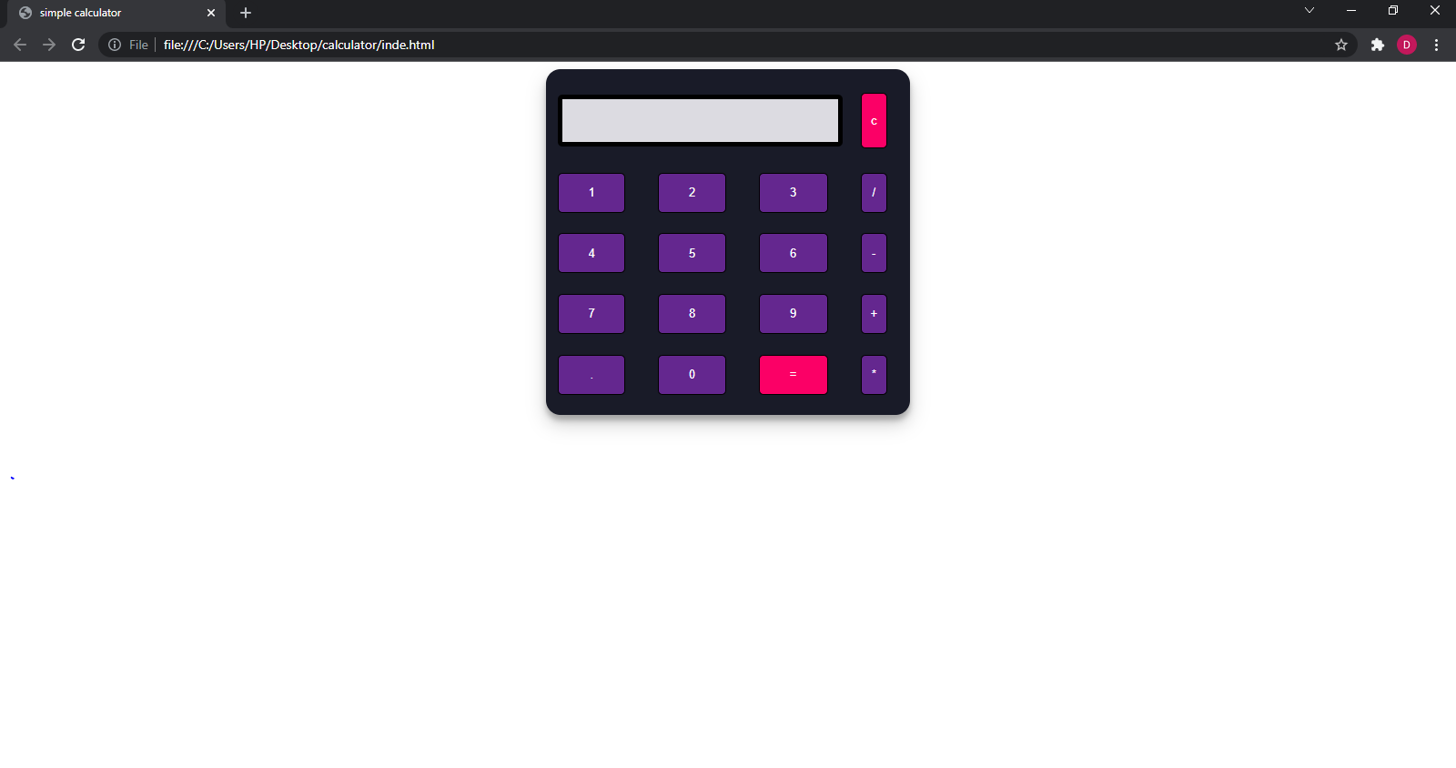Select the plus operator button

click(874, 314)
